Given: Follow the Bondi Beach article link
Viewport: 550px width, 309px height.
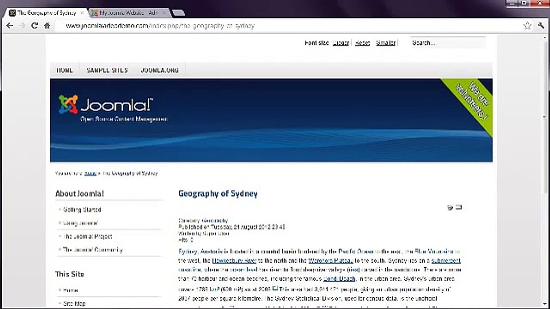Looking at the screenshot, I should pos(339,279).
